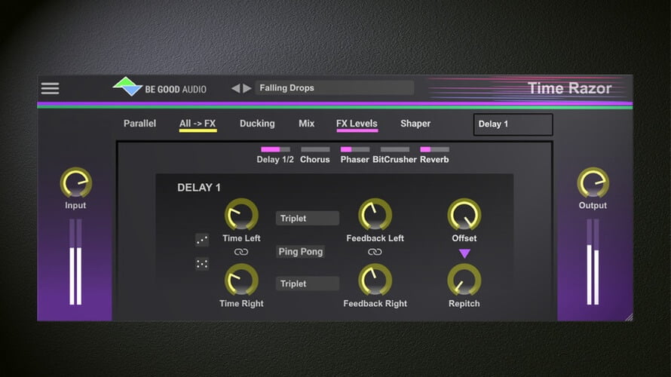Click the Input gain knob

tap(75, 182)
